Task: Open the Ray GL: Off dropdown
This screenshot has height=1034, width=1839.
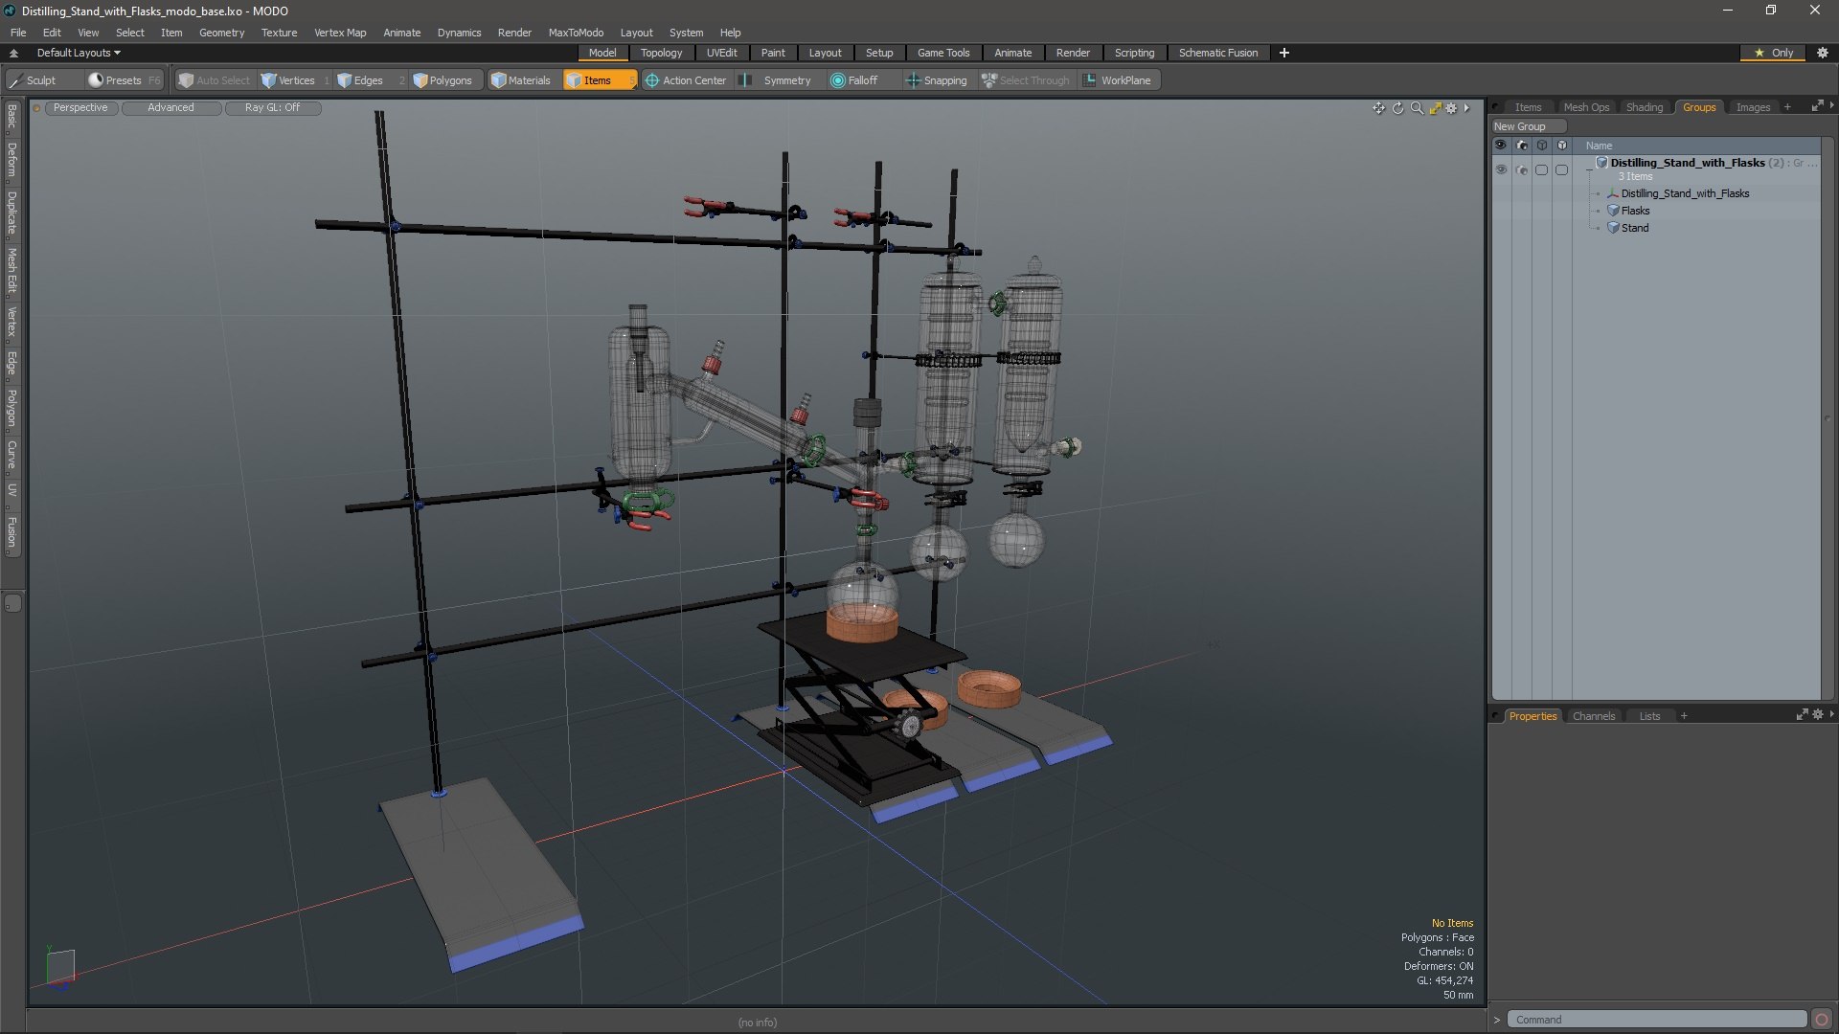Action: point(272,108)
